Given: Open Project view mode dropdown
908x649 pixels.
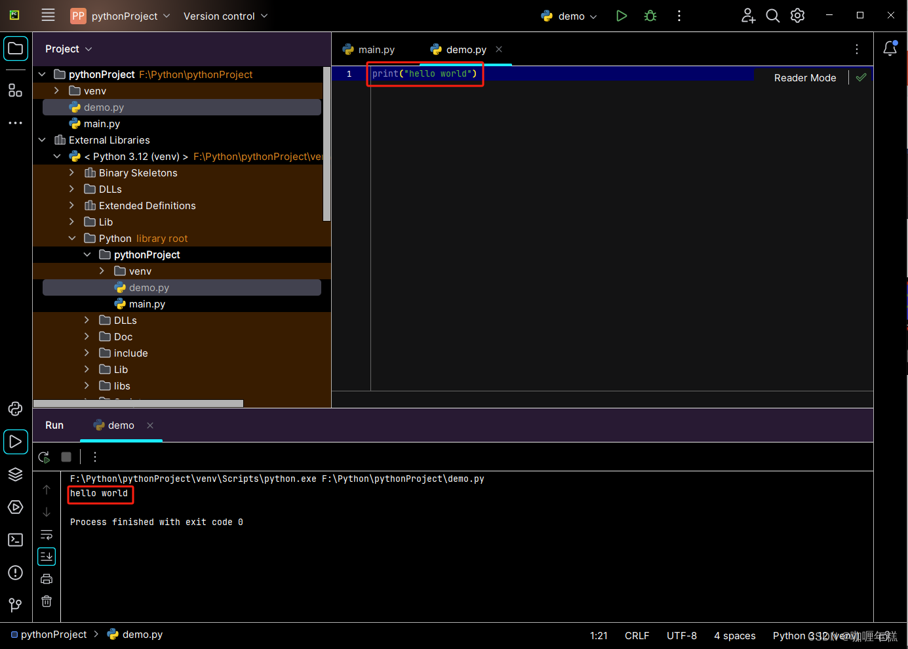Looking at the screenshot, I should [69, 49].
